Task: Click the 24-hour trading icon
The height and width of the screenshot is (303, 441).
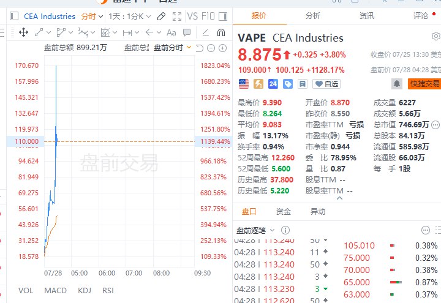Action: (273, 84)
